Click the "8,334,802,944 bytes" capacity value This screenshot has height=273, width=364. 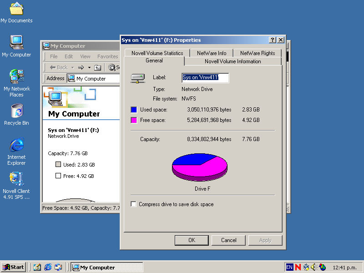pos(209,139)
